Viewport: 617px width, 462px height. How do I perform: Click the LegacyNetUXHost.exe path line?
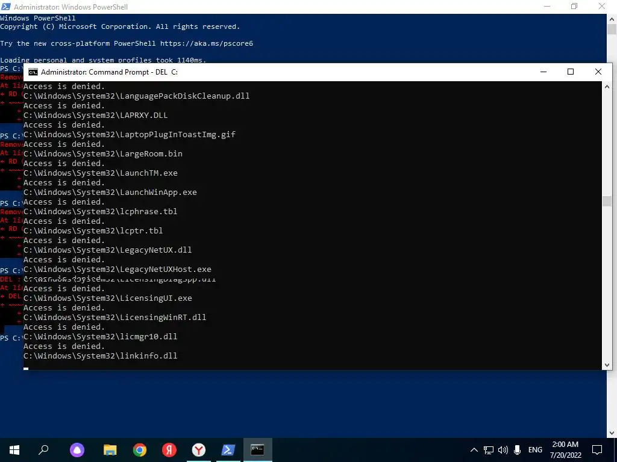coord(117,269)
